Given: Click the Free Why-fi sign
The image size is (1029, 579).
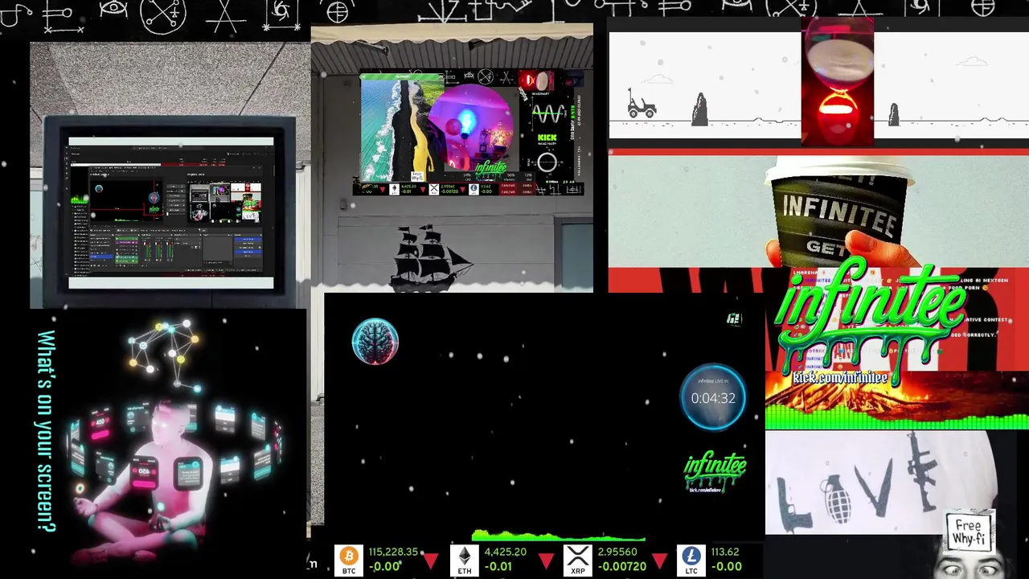Looking at the screenshot, I should pyautogui.click(x=969, y=532).
